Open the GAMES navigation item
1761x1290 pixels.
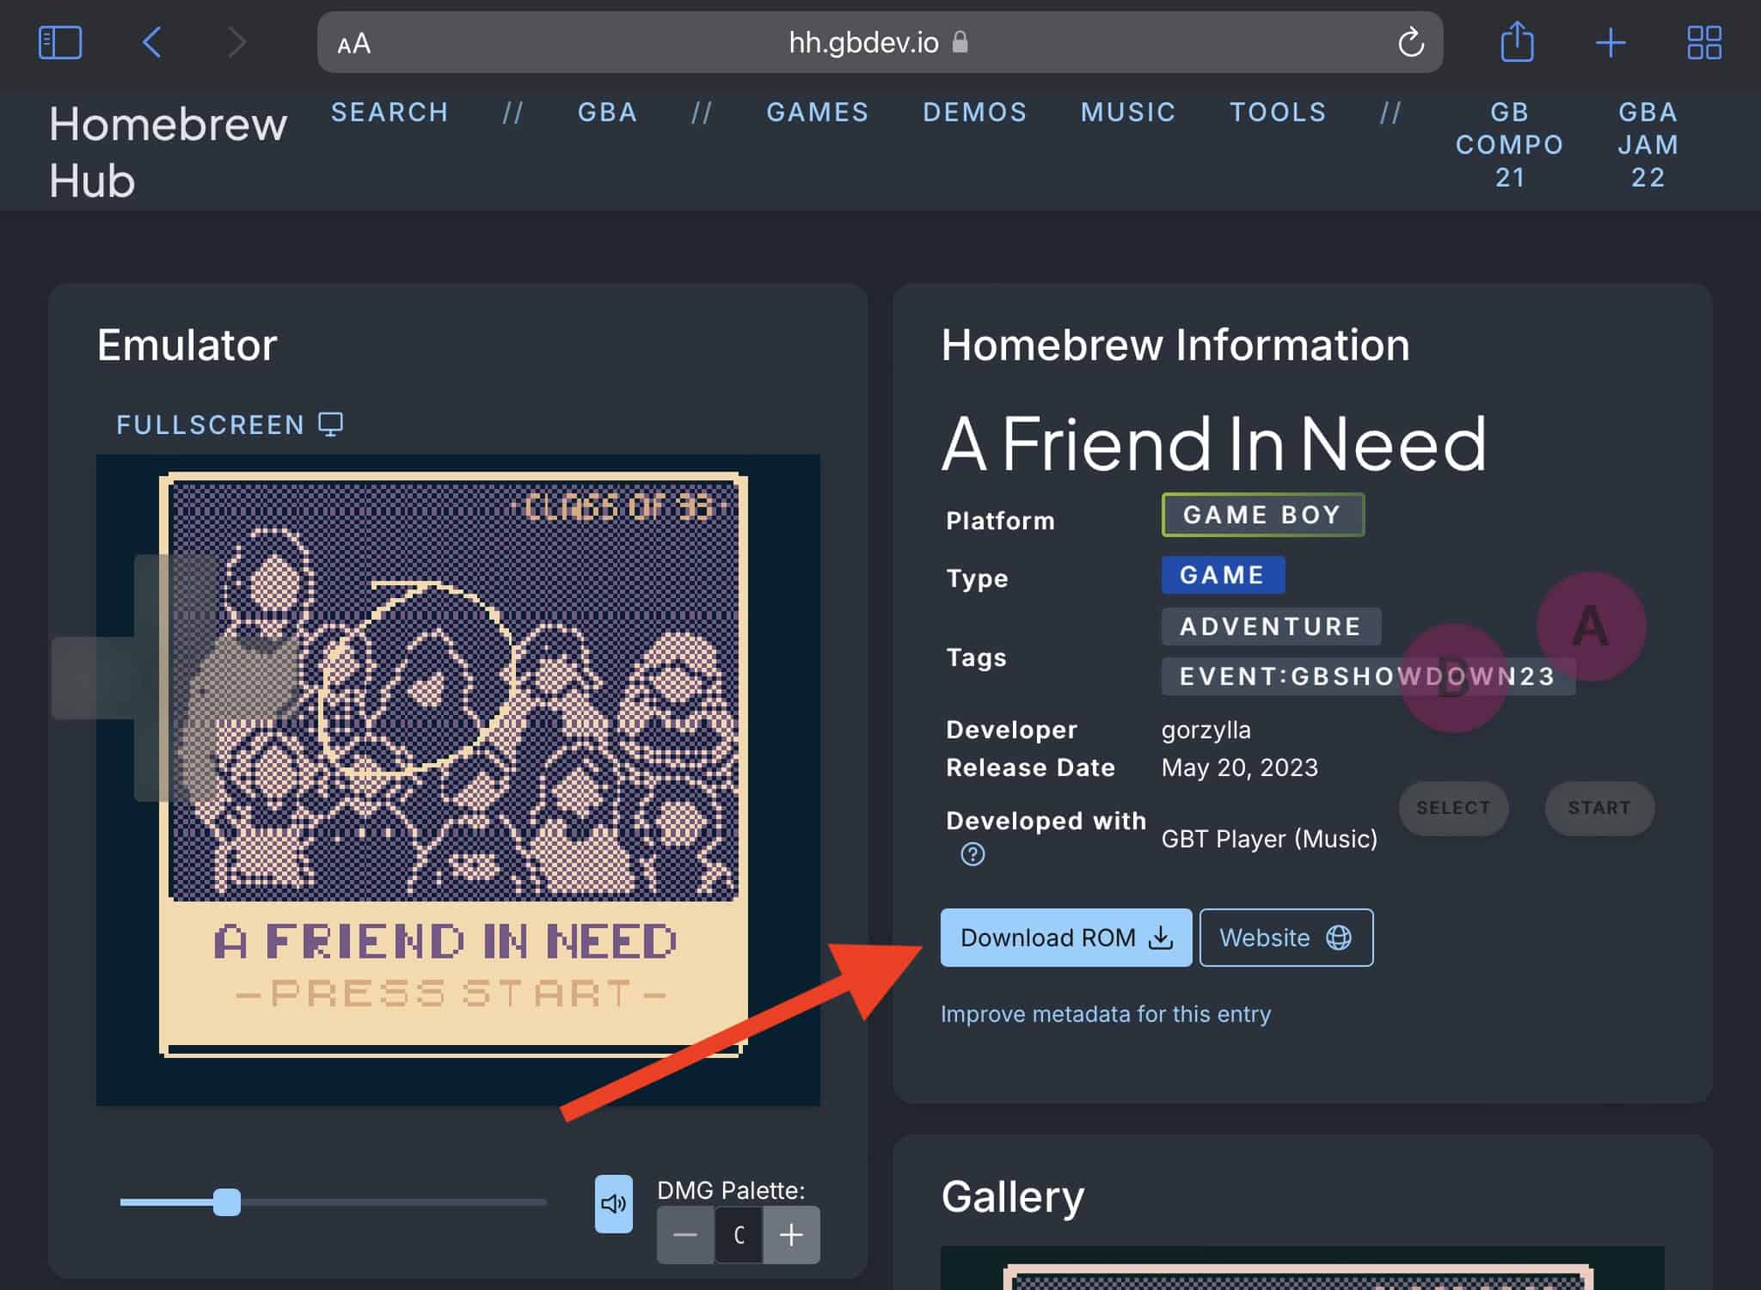pos(818,112)
